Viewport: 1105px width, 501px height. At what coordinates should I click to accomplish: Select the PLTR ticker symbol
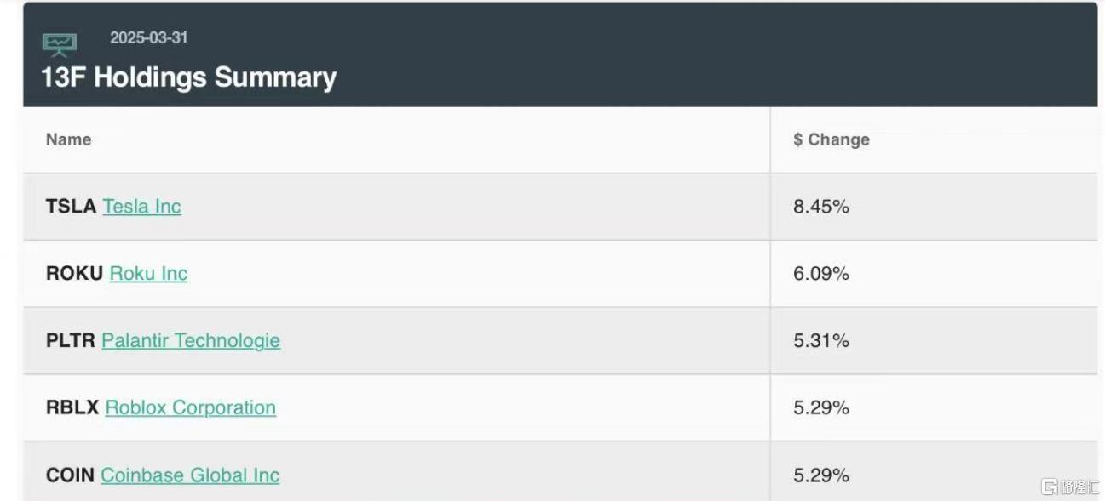tap(70, 341)
